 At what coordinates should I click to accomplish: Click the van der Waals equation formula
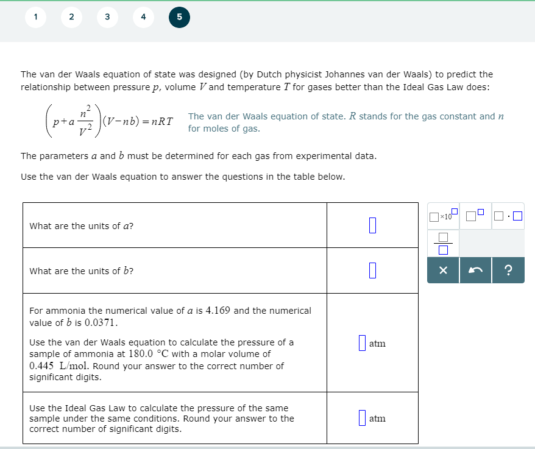click(x=110, y=119)
